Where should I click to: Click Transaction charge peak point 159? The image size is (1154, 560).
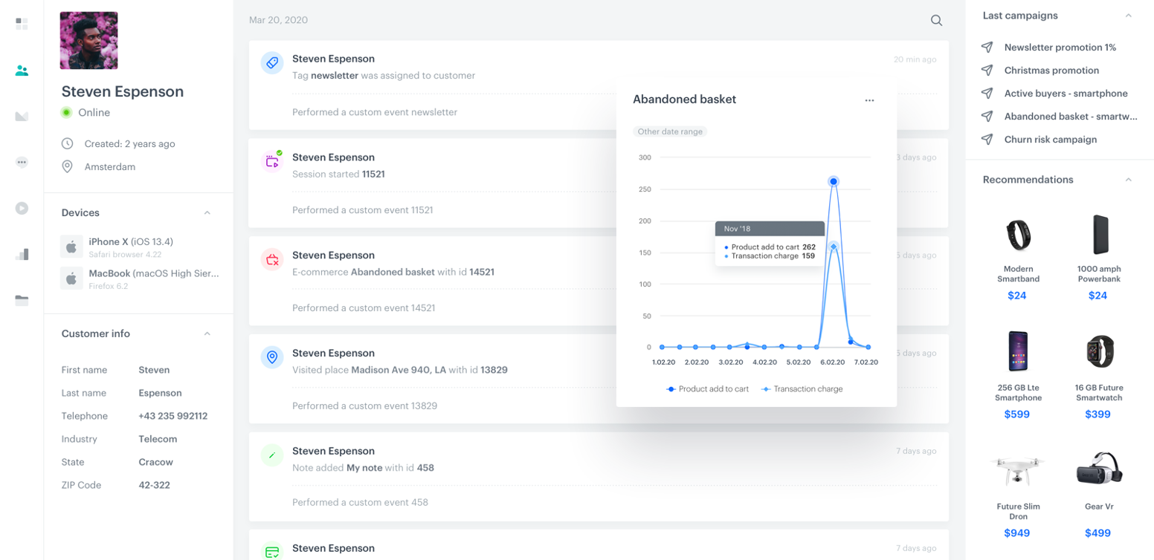point(834,247)
